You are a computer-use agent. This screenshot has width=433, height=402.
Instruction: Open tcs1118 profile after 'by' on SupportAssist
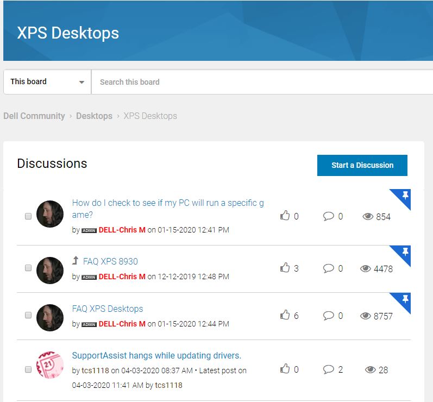tap(95, 370)
